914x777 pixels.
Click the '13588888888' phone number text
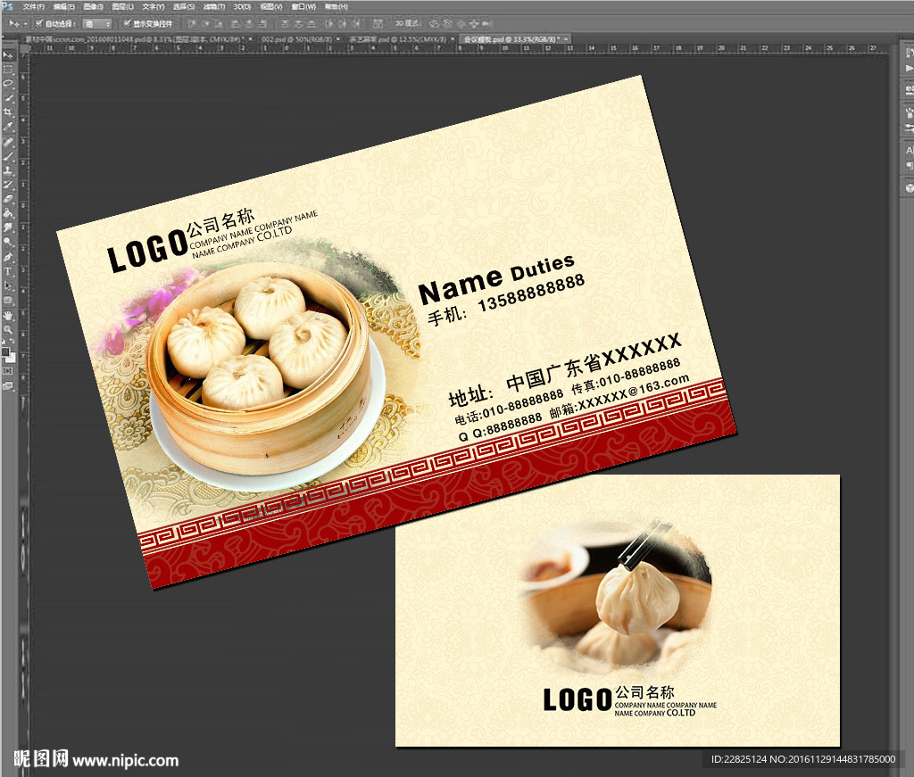coord(531,293)
